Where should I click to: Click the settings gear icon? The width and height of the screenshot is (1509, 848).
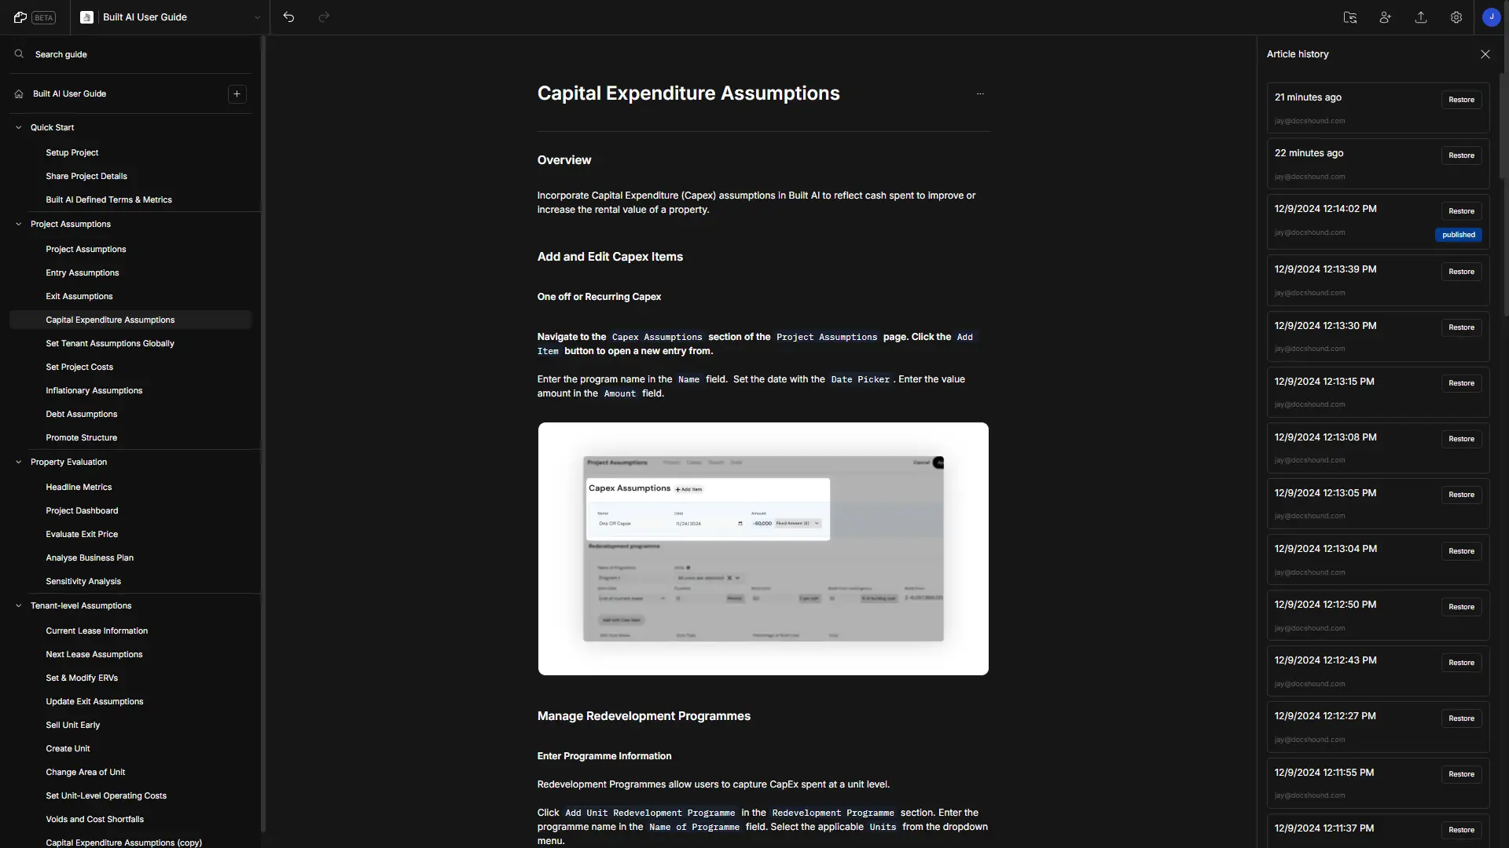(x=1456, y=16)
